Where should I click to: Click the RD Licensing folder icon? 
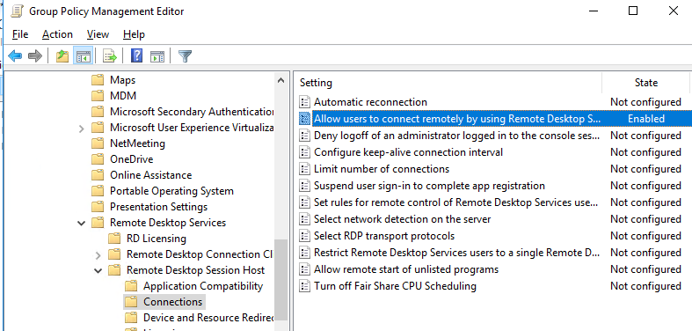pos(113,239)
